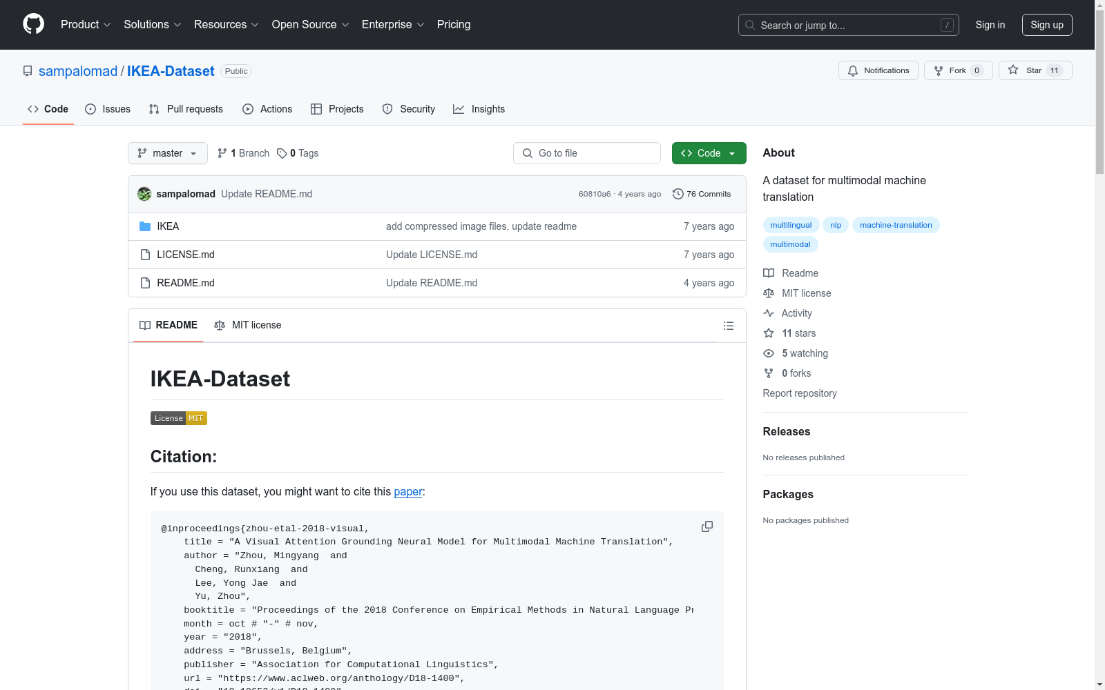The image size is (1105, 690).
Task: Click Report repository link
Action: (800, 393)
